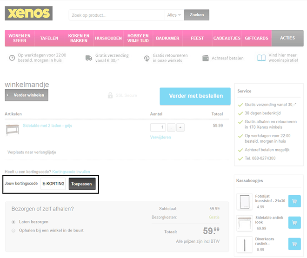Click Kortingscode invullen link
The image size is (307, 258).
tap(71, 172)
